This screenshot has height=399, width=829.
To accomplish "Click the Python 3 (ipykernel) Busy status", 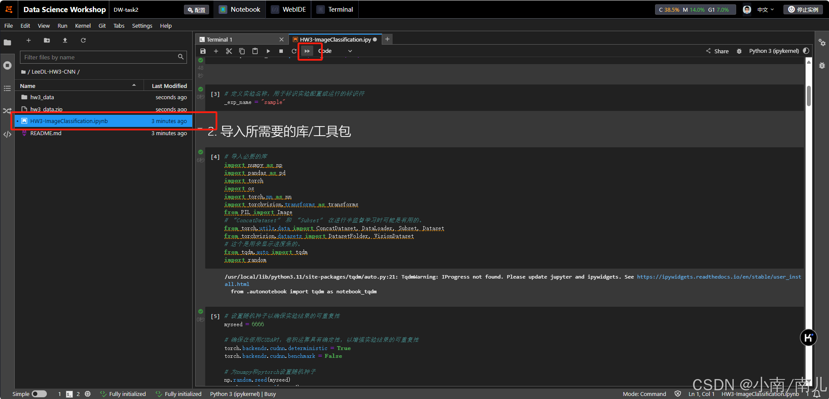I will tap(243, 394).
